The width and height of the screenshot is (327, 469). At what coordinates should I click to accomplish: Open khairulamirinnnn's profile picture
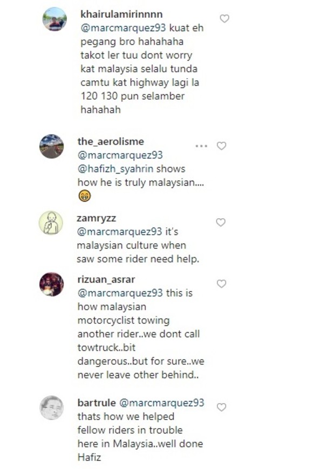click(x=54, y=19)
